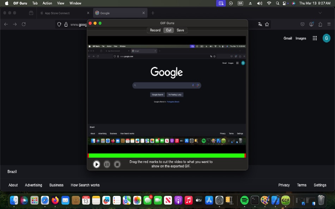
Task: Close the App Store Connect tab
Action: click(88, 13)
